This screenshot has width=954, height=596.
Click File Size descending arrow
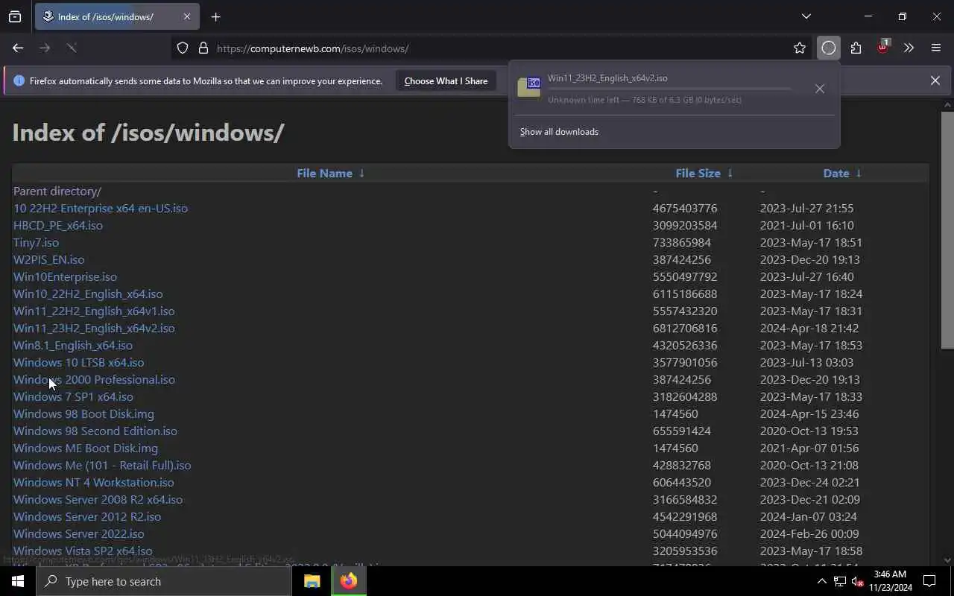coord(730,173)
